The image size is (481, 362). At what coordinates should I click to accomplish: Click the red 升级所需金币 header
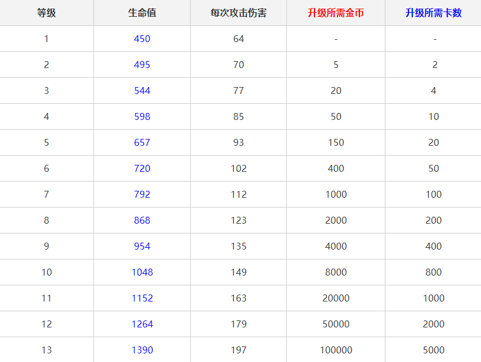coord(335,13)
